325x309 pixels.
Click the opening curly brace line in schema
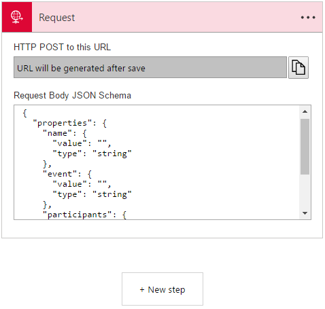pos(25,113)
